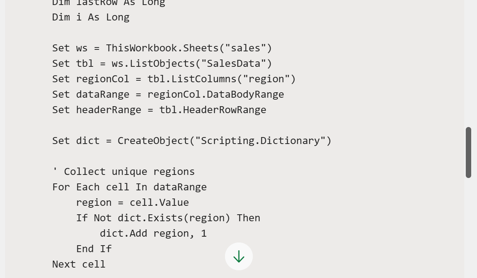
Task: Click the "Dim i As Long" line
Action: coord(91,17)
